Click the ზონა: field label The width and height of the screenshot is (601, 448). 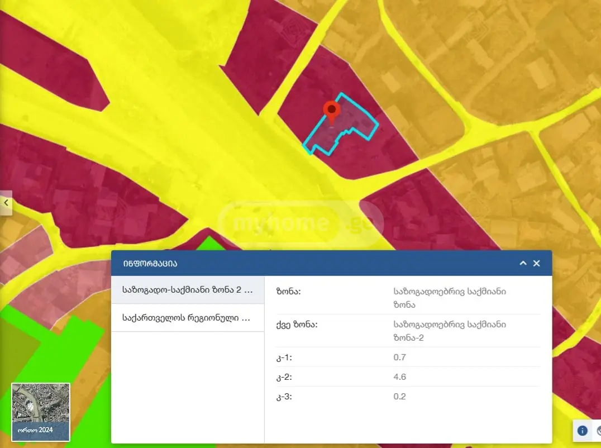(289, 292)
